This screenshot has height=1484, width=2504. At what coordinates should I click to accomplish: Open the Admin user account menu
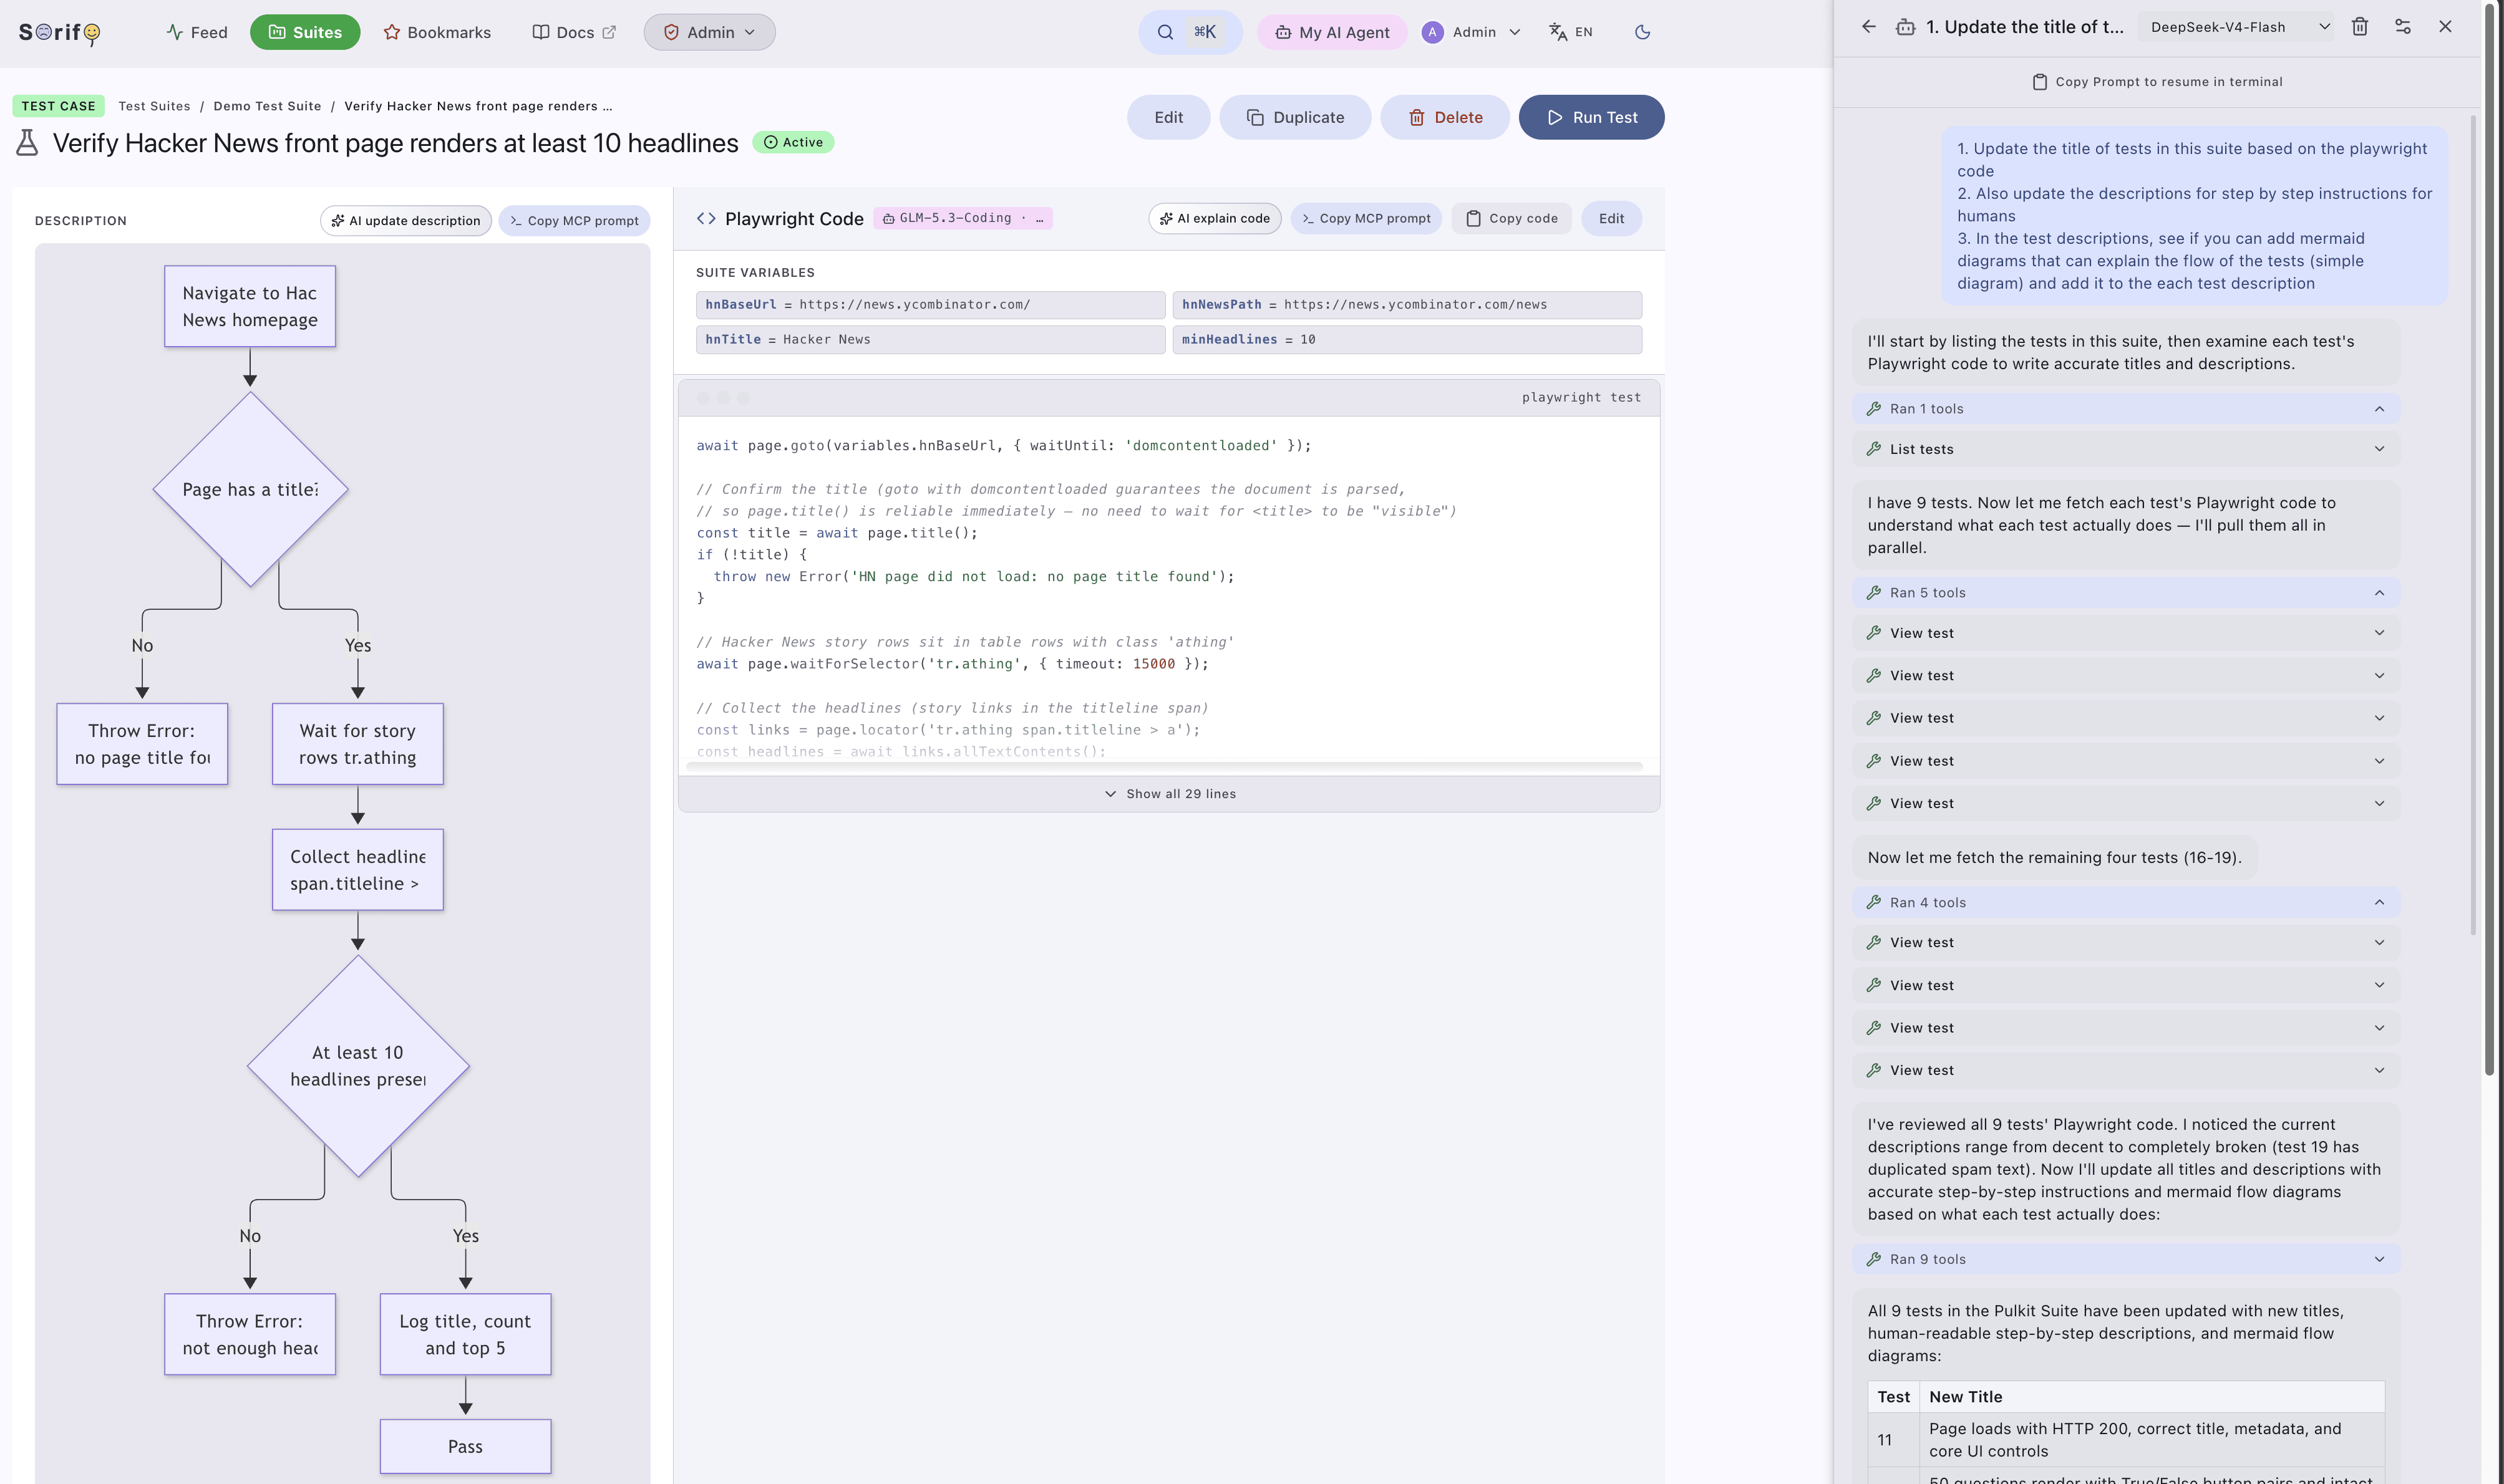(x=1472, y=32)
